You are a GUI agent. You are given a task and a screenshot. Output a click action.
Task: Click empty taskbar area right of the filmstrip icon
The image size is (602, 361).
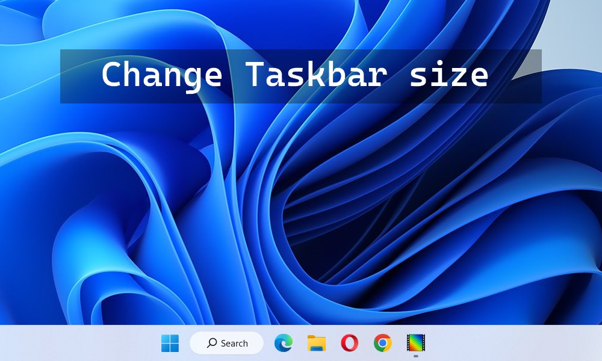pos(512,343)
